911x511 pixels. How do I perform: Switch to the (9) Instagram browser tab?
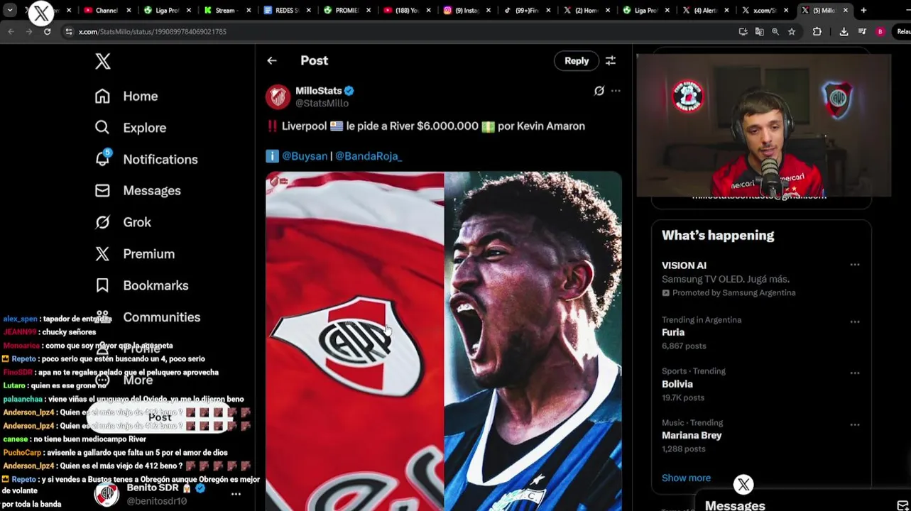(x=467, y=11)
